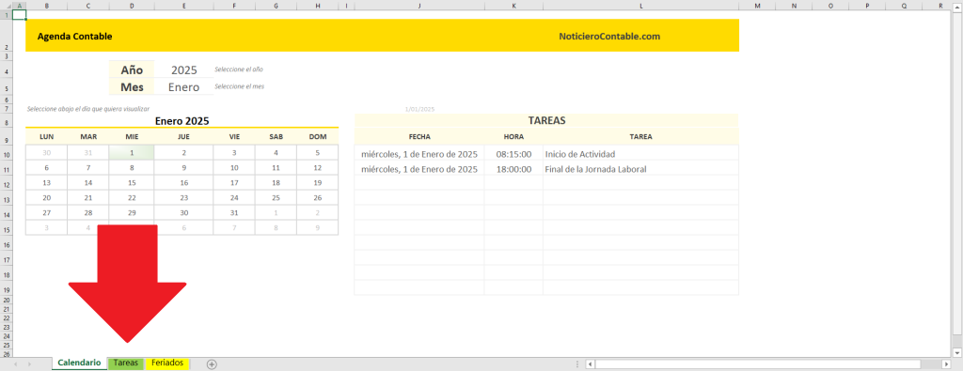Click the highlighted day 1 cell
The height and width of the screenshot is (371, 963).
click(x=132, y=153)
